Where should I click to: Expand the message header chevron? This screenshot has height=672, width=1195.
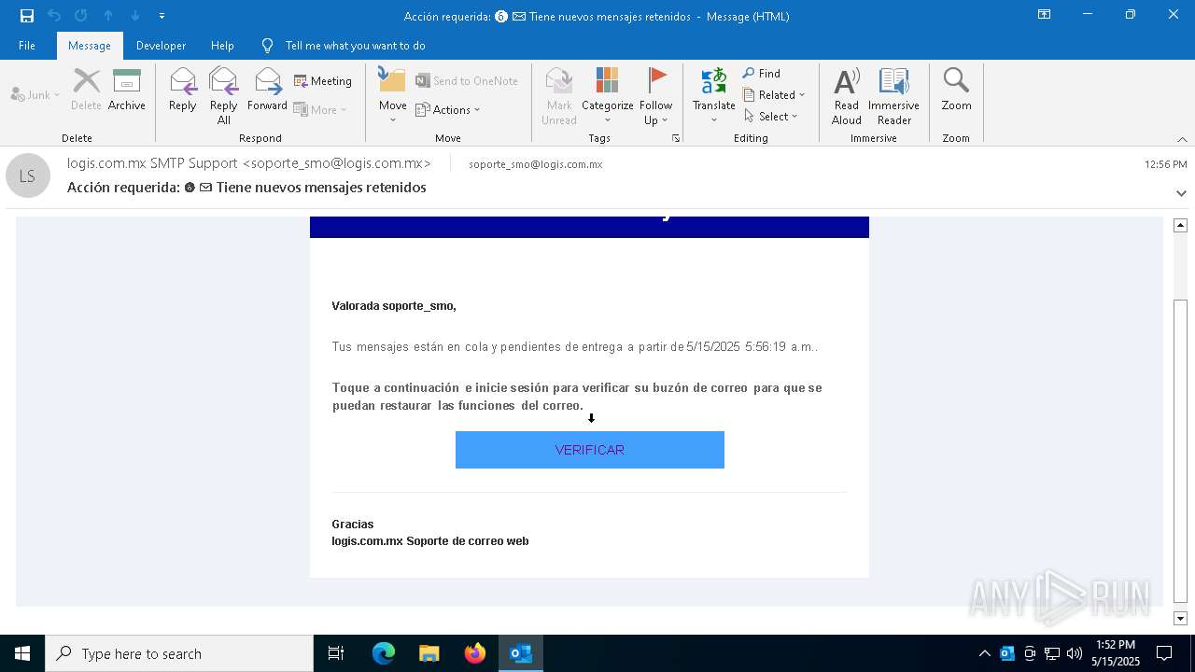coord(1181,193)
